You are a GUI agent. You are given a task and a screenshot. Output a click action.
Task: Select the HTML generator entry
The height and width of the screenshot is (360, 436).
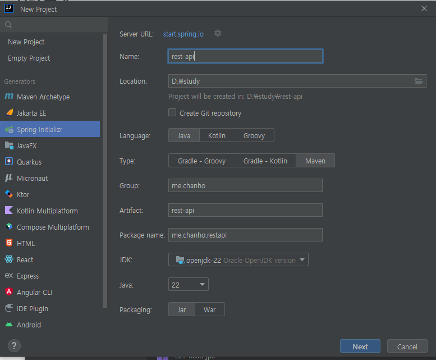(x=50, y=243)
